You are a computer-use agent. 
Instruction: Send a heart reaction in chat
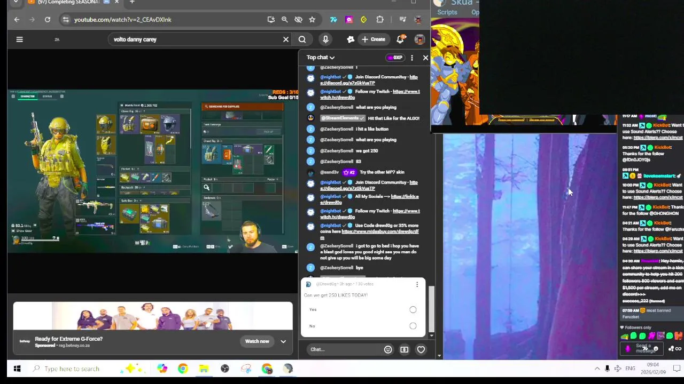[421, 350]
